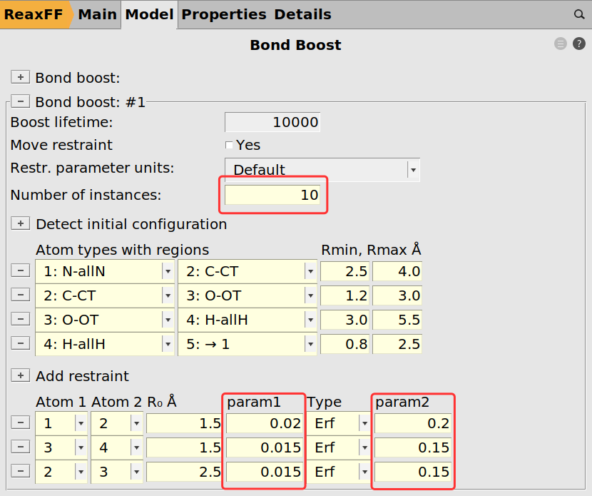
Task: Switch to the Main tab
Action: click(97, 14)
